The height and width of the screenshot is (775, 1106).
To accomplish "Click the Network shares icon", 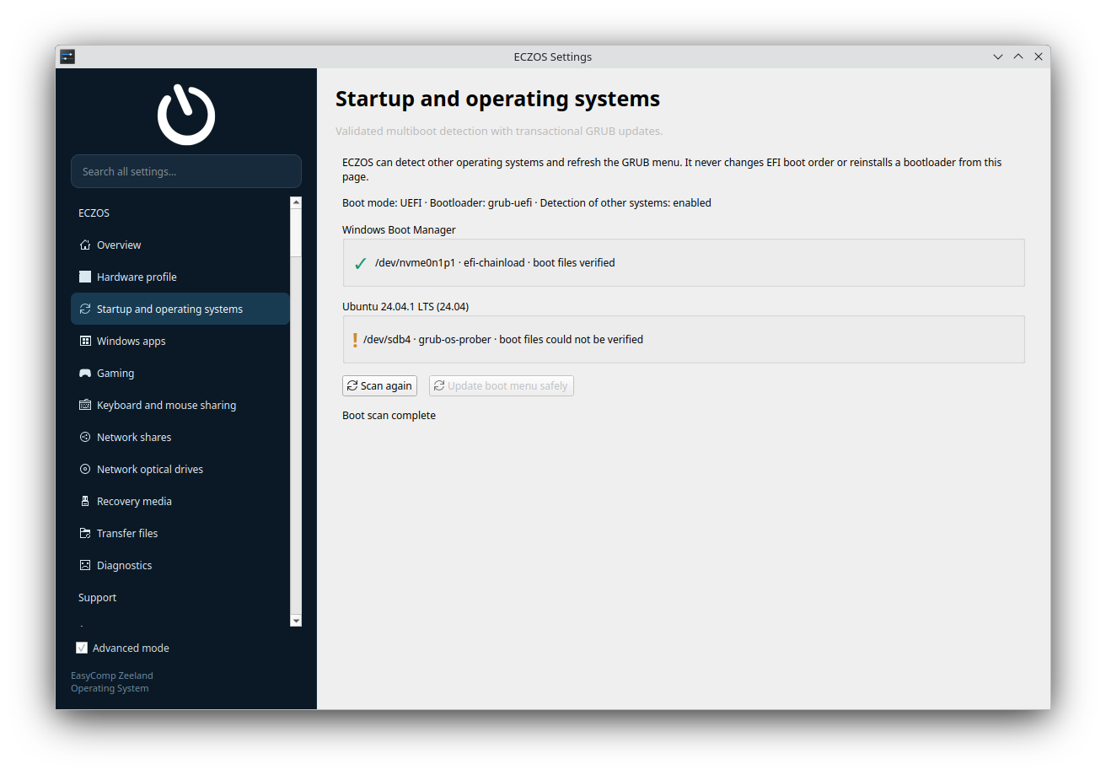I will pos(85,438).
